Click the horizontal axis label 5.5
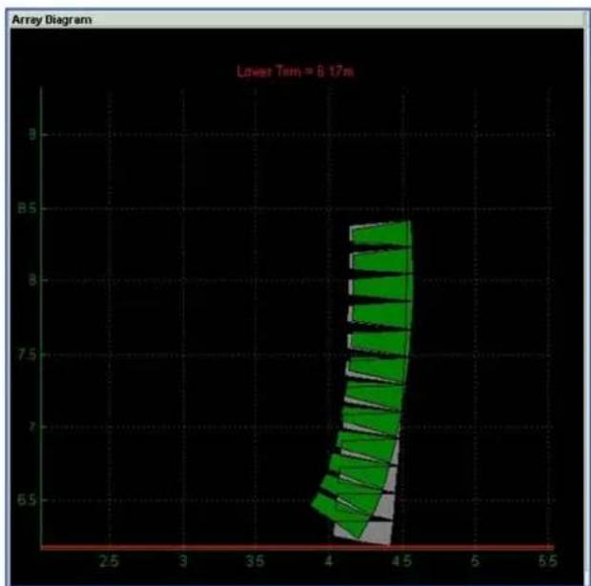This screenshot has height=586, width=591. (x=547, y=561)
